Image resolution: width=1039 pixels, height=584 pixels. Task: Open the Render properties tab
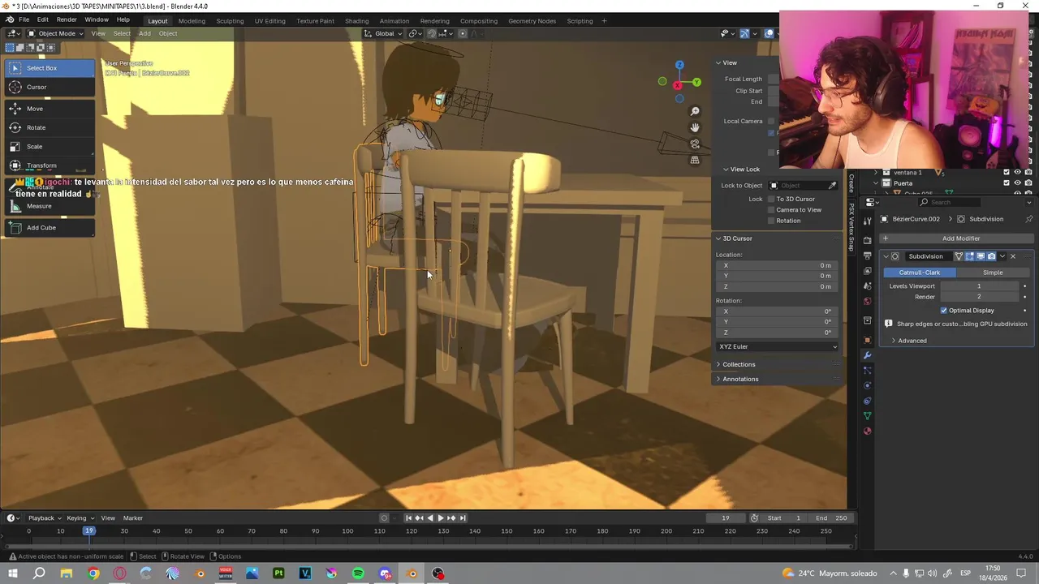867,240
